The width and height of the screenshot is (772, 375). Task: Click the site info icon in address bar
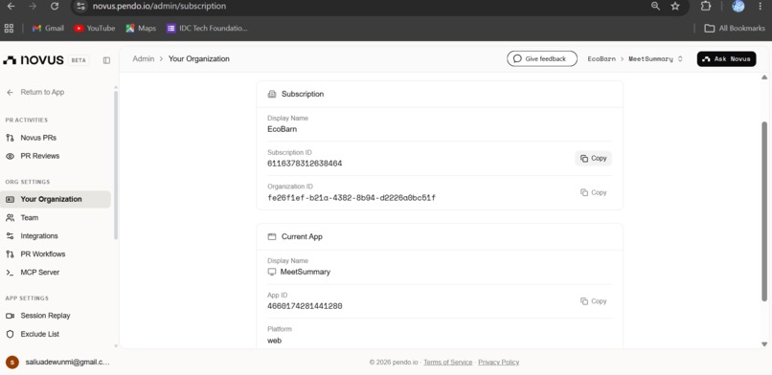[x=81, y=7]
